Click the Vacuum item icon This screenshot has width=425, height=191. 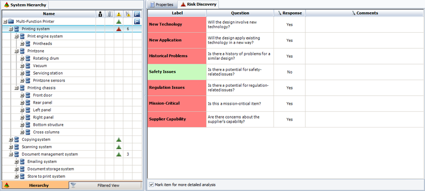[x=28, y=66]
